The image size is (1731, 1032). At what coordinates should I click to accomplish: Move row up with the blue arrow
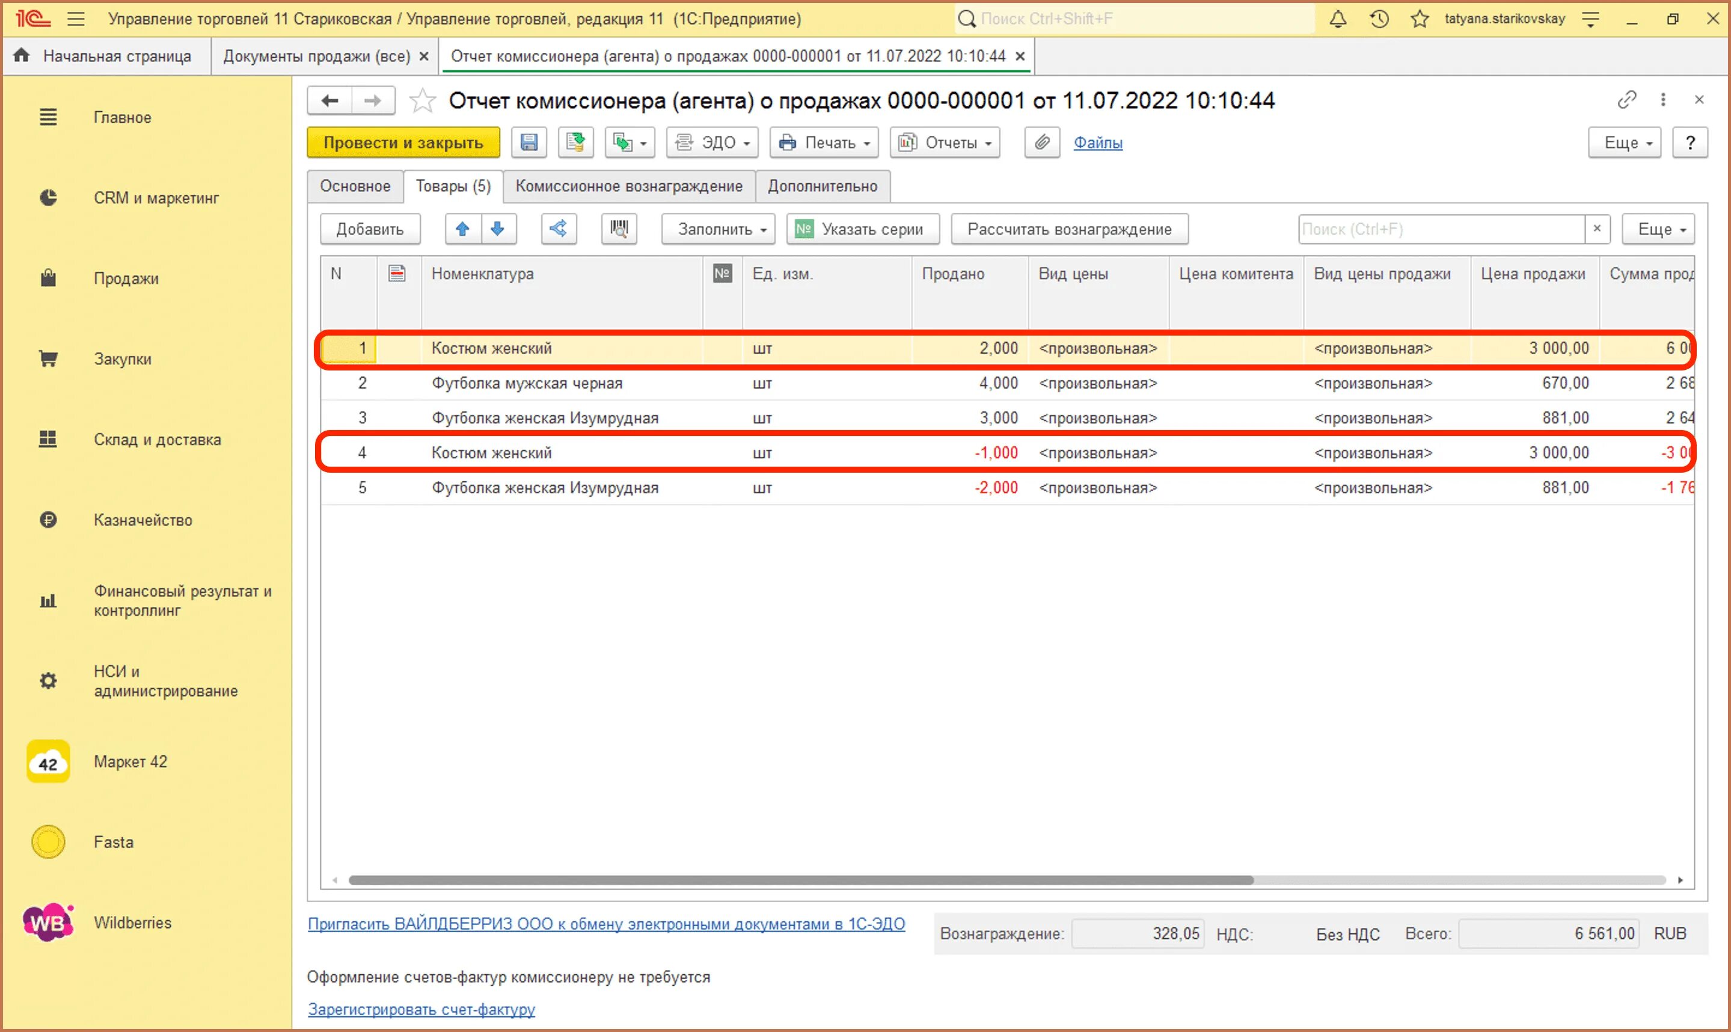click(x=463, y=229)
